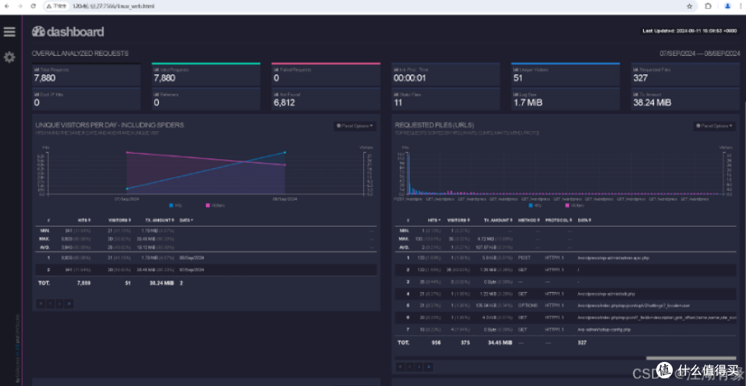The width and height of the screenshot is (746, 386).
Task: Select the Tx. Amount card 38.24 MiB
Action: (x=685, y=99)
